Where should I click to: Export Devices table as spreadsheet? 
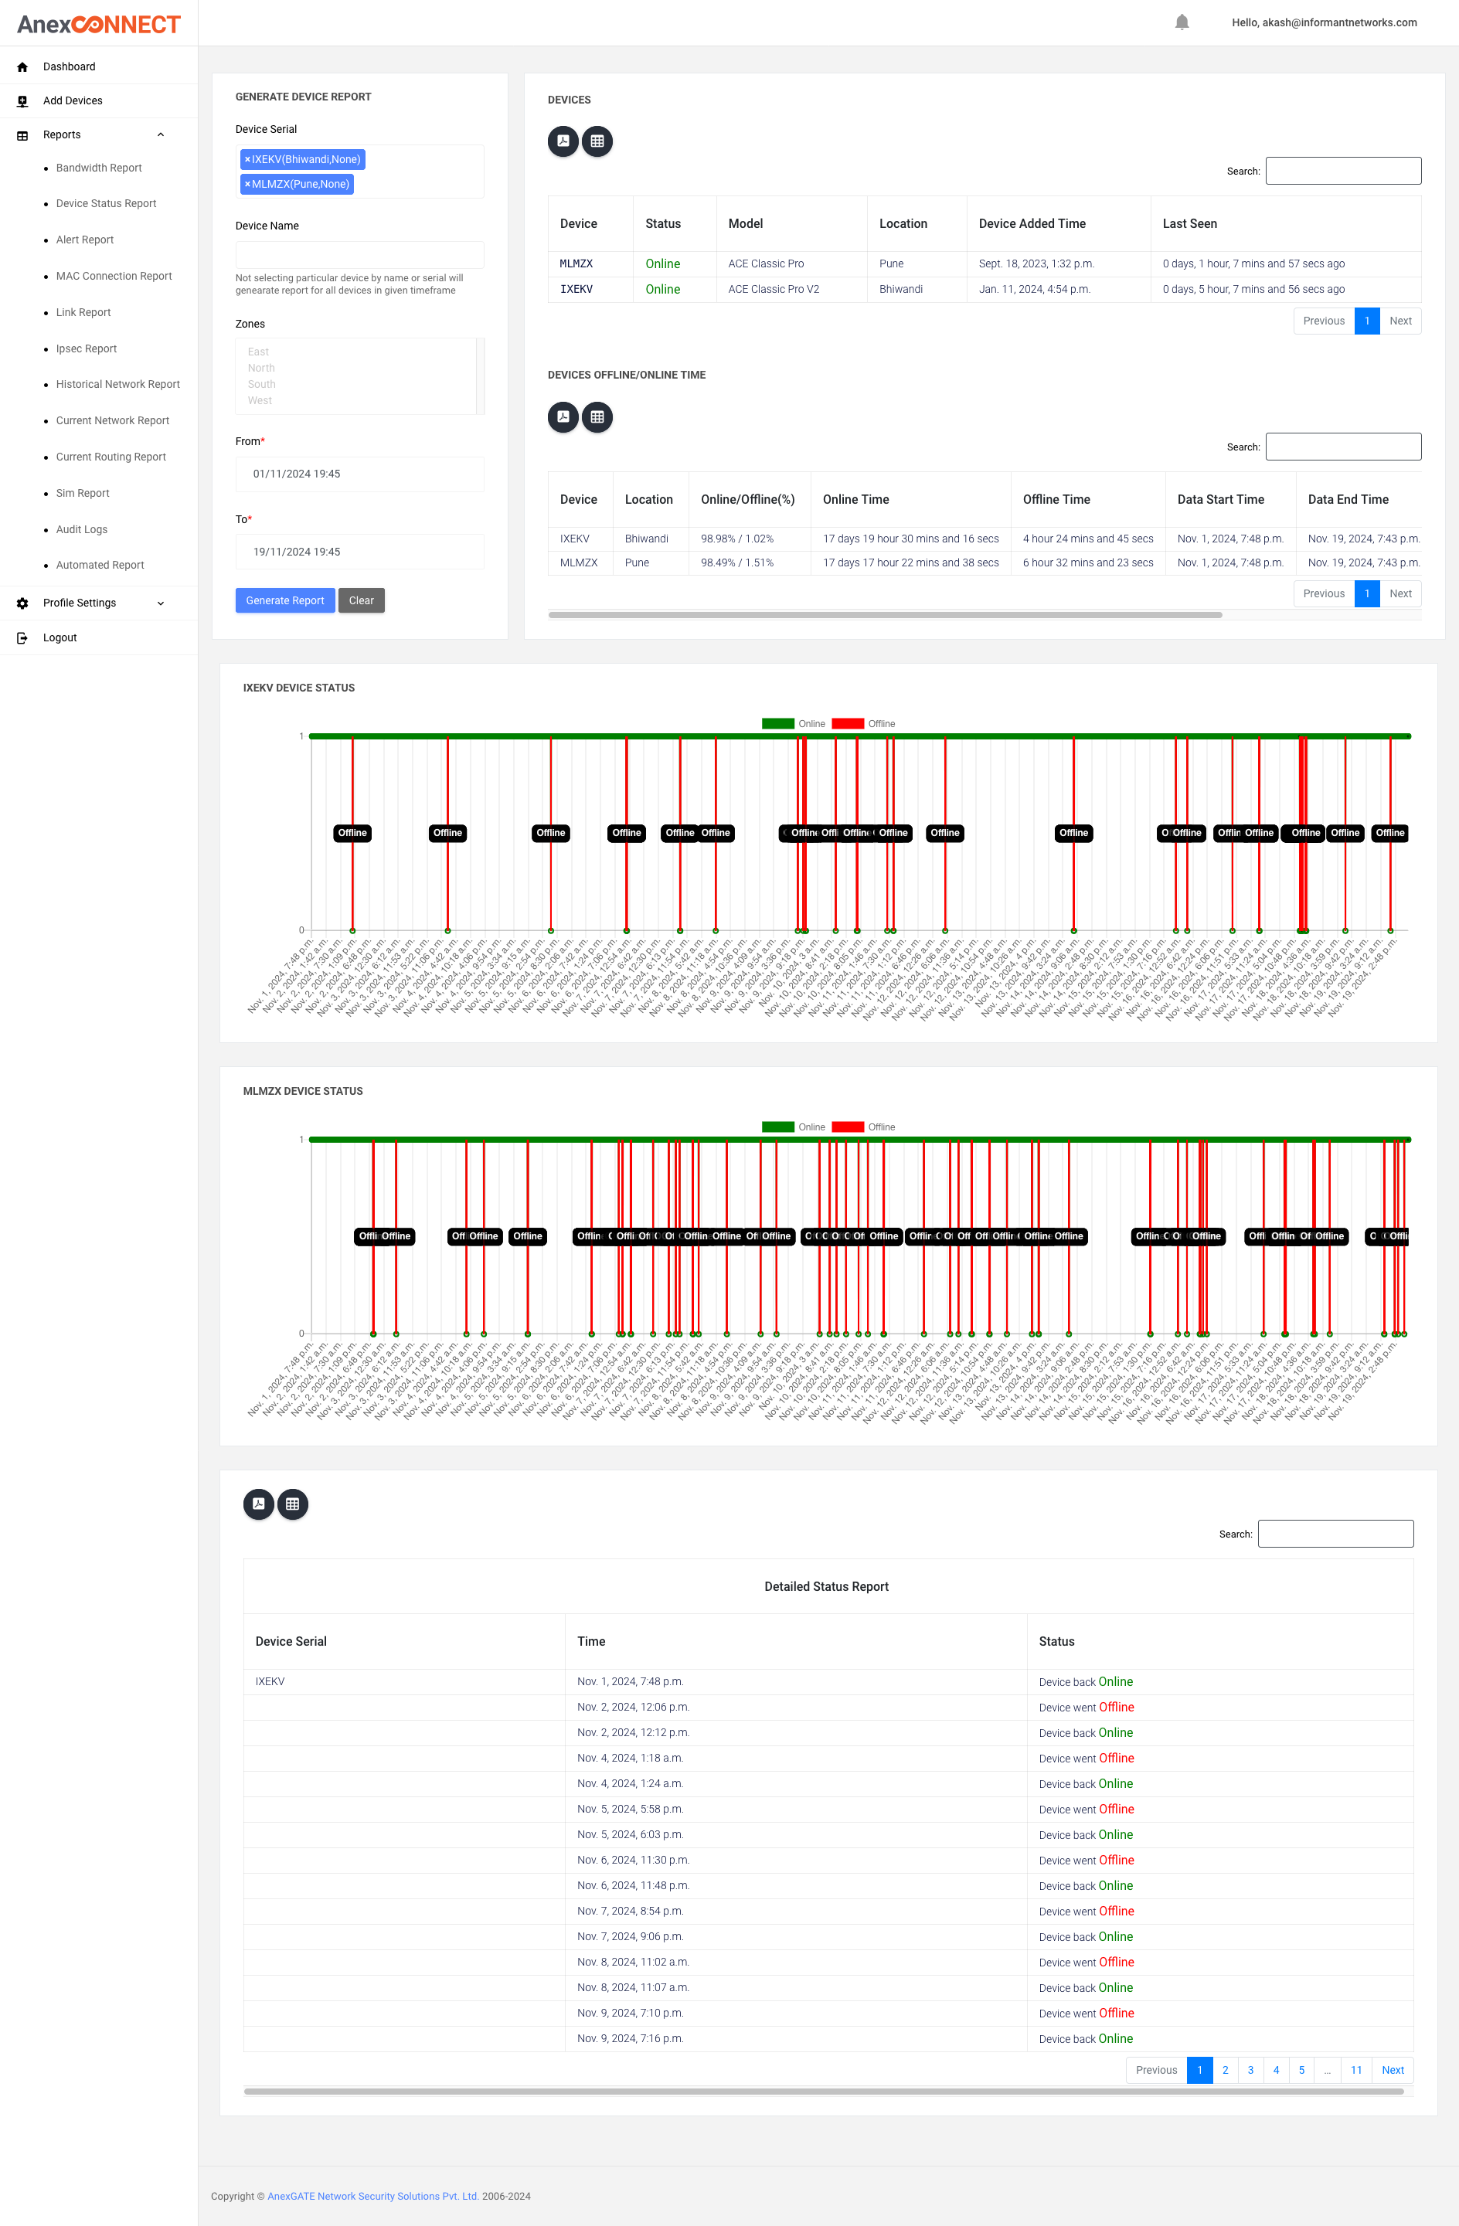tap(597, 141)
